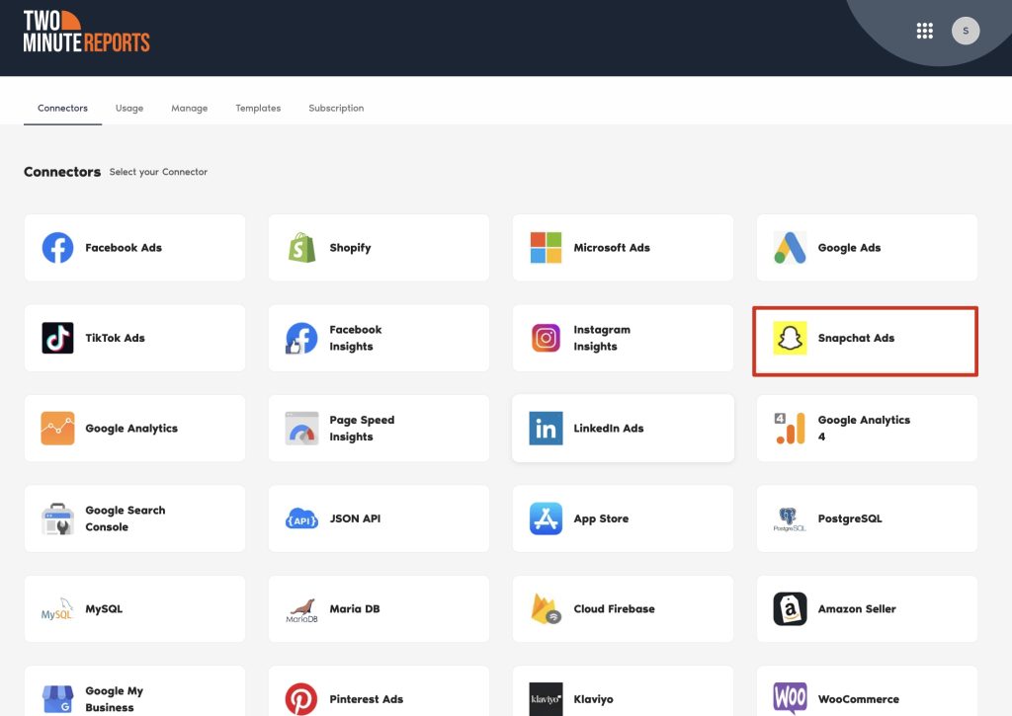1012x716 pixels.
Task: Switch to the Usage tab
Action: 129,109
